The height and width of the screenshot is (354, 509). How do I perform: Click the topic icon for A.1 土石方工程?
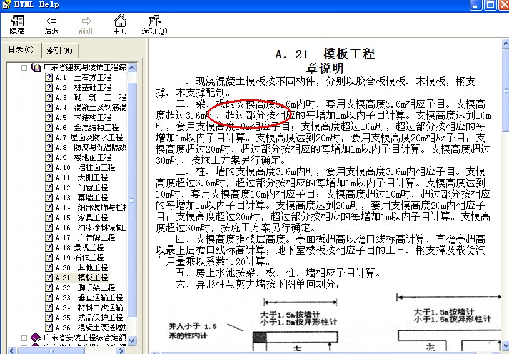click(49, 78)
